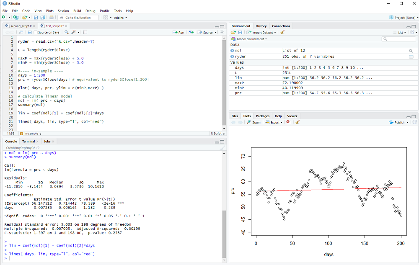Viewport: 419px width, 265px height.
Task: Click the Create Project icon
Action: (16, 17)
